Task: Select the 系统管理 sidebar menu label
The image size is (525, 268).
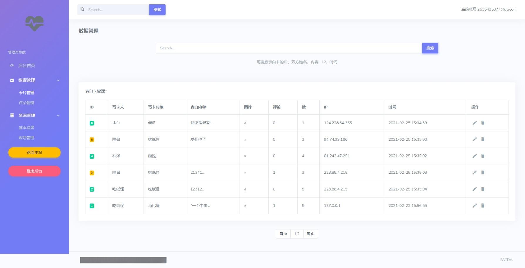Action: [x=27, y=115]
